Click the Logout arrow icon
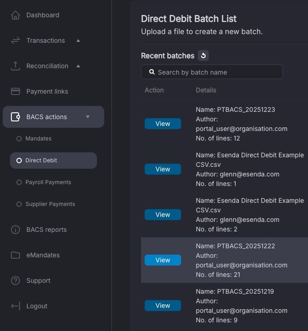The height and width of the screenshot is (331, 308). pos(15,306)
